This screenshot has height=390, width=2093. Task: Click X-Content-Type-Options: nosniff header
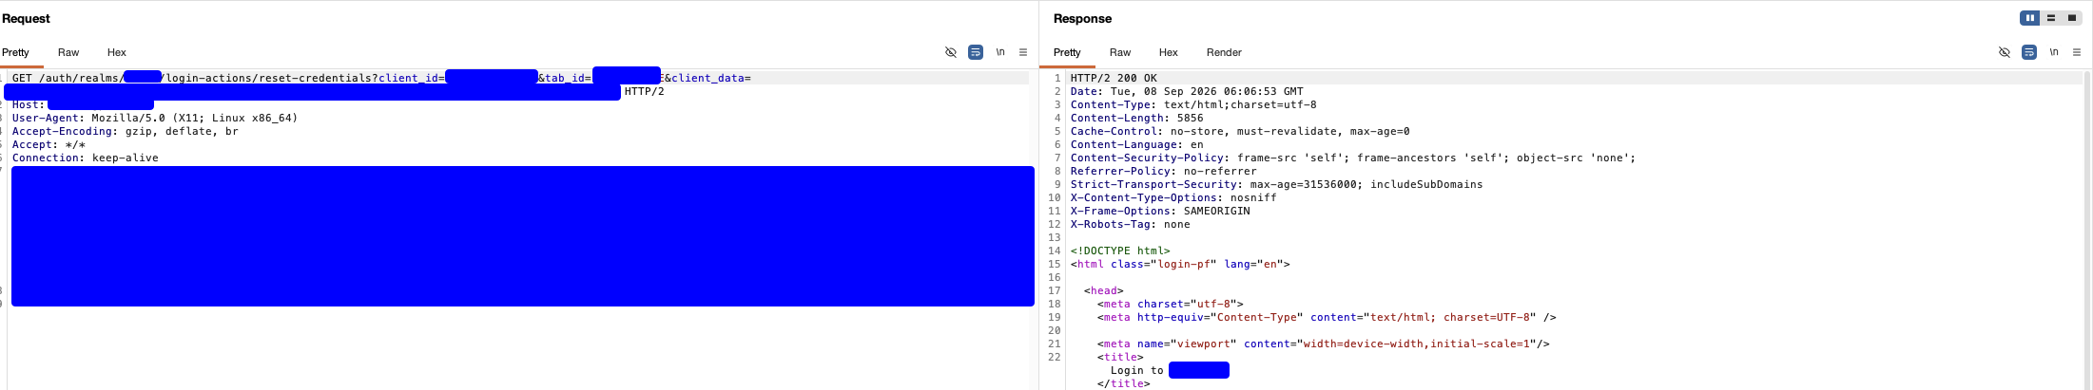pyautogui.click(x=1173, y=197)
